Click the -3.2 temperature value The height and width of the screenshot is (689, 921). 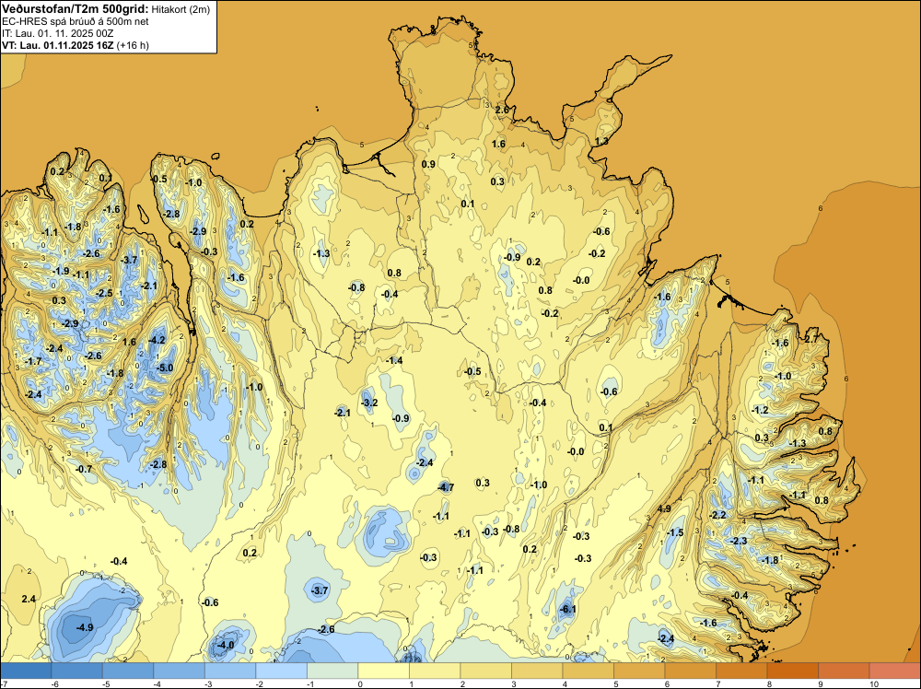point(369,403)
